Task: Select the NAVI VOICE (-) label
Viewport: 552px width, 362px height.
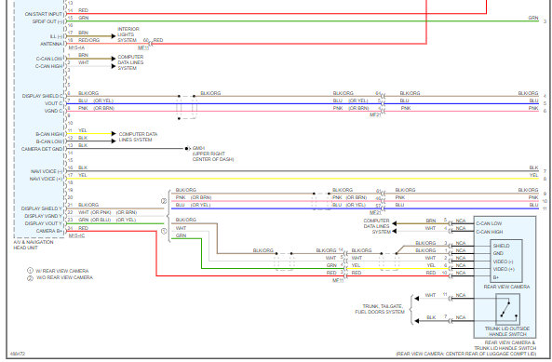Action: point(47,171)
